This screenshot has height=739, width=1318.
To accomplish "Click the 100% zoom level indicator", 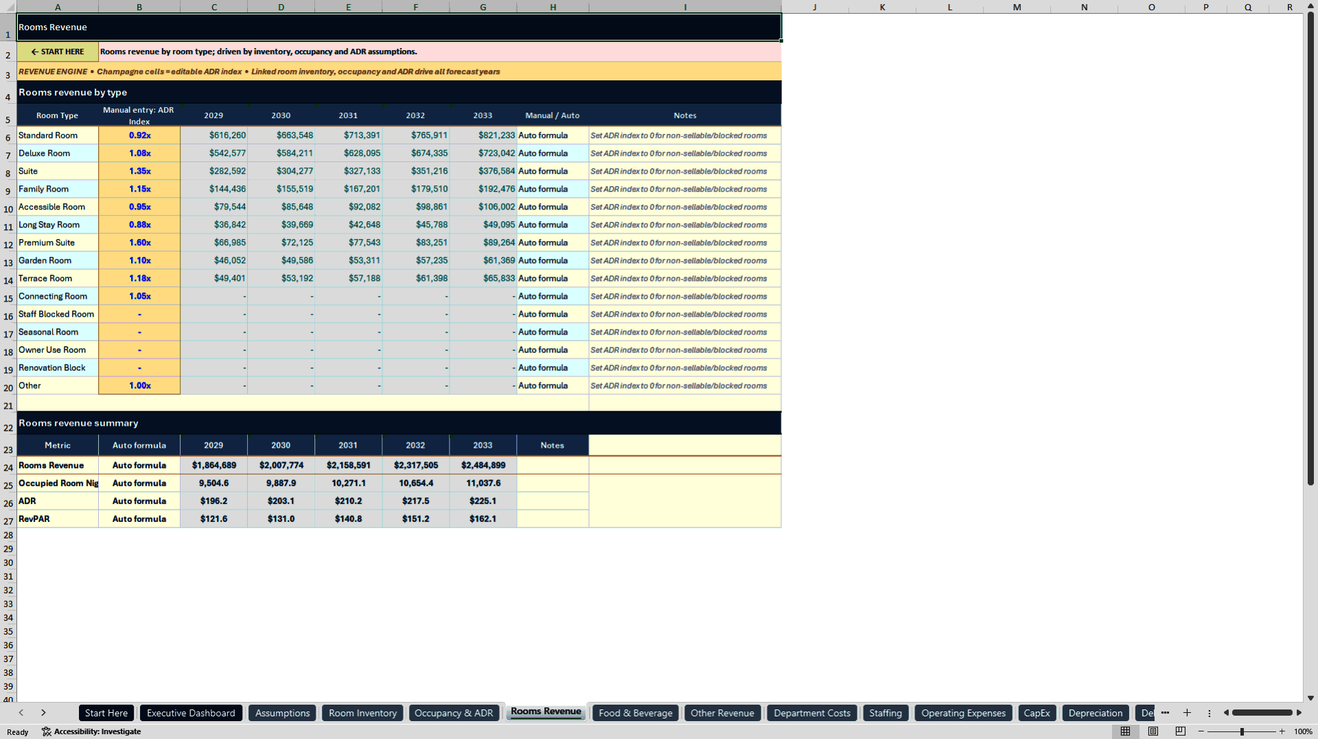I will coord(1303,731).
